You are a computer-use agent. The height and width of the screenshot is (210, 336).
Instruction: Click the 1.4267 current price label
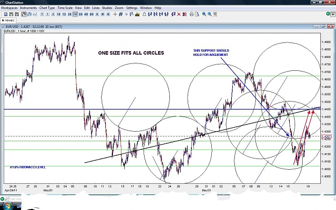(x=326, y=136)
